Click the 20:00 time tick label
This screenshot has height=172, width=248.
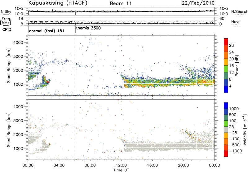point(184,165)
